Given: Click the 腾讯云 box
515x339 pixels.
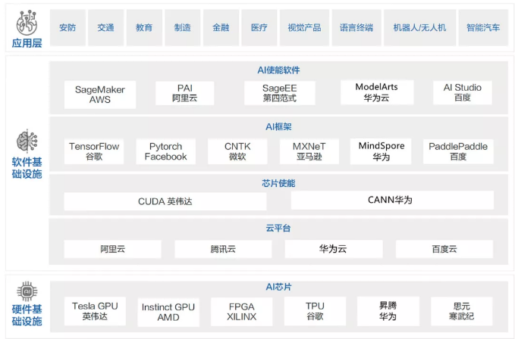Looking at the screenshot, I should coord(223,249).
